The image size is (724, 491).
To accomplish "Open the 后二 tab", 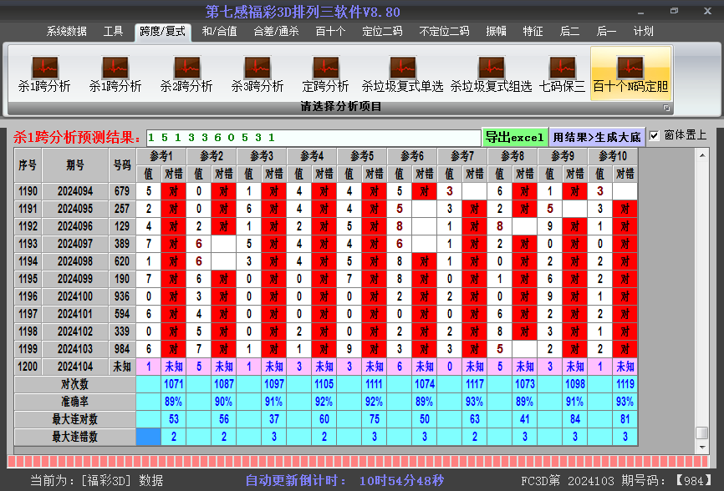I will pos(569,32).
